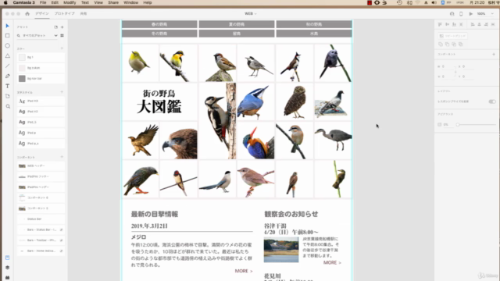Open the Modify menu

(70, 2)
